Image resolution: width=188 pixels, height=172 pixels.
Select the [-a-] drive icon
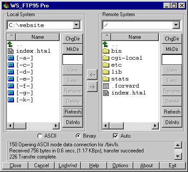click(11, 58)
